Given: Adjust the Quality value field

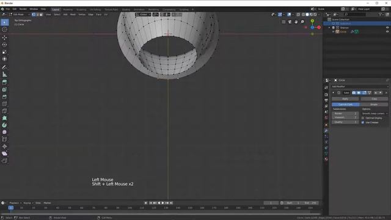Looking at the screenshot, I should pyautogui.click(x=345, y=122).
